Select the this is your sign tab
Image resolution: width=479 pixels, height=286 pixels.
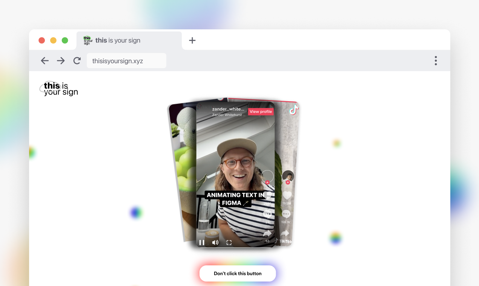[x=129, y=40]
